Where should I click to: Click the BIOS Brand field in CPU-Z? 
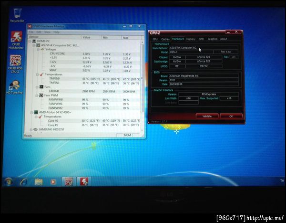pos(204,76)
